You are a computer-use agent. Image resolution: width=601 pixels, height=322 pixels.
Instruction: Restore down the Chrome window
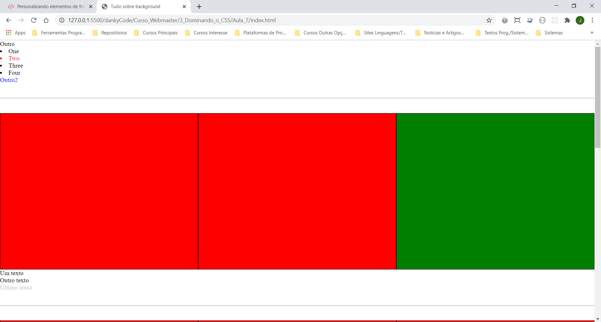coord(574,6)
